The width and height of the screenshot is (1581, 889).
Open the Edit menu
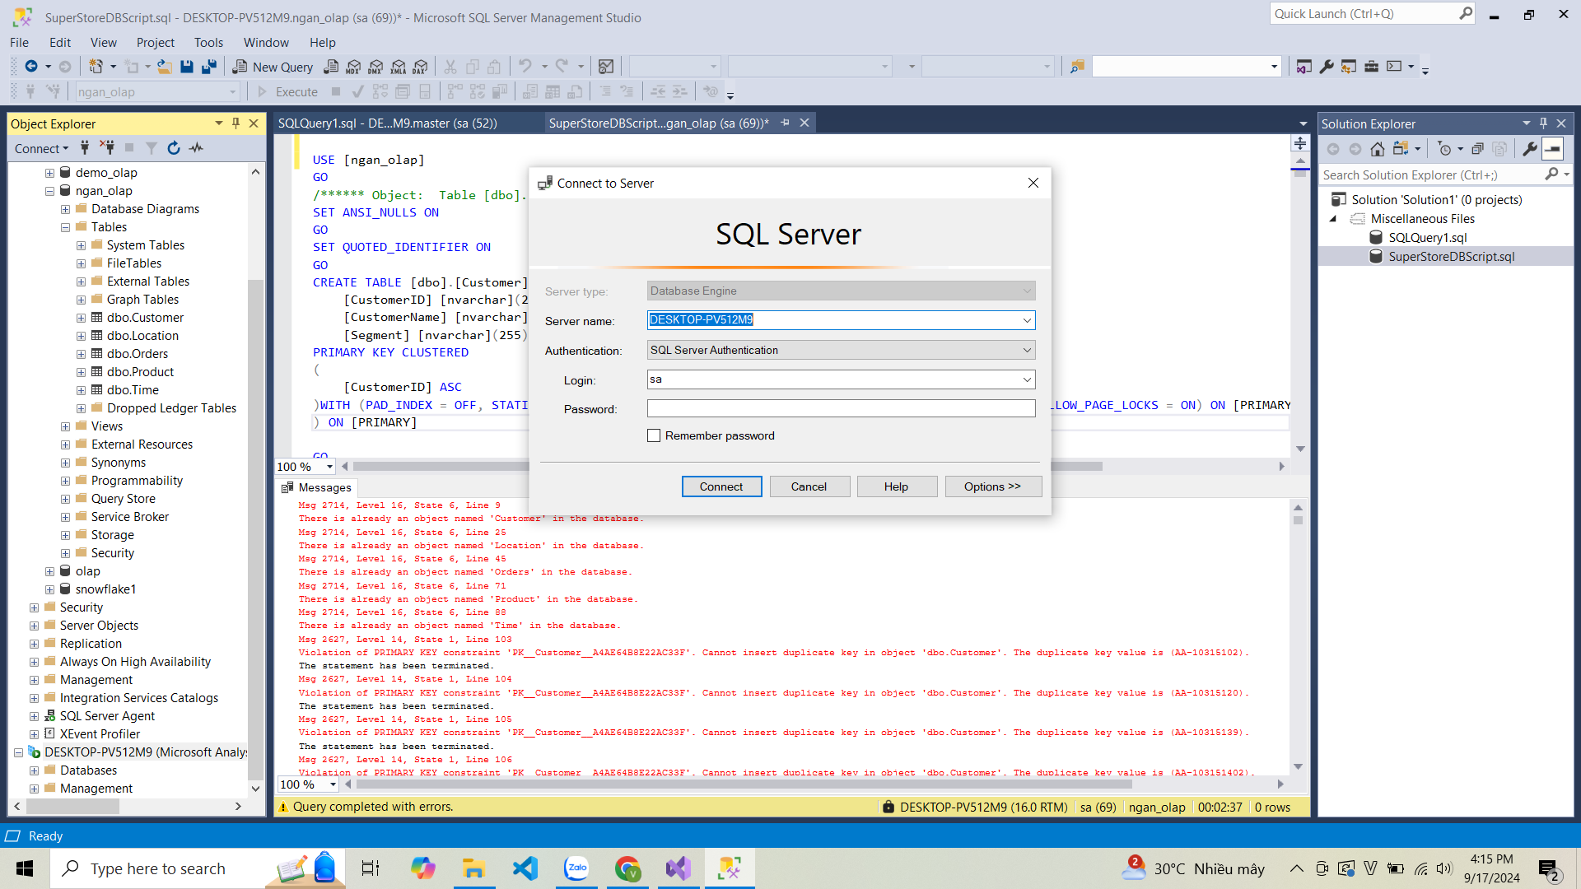pyautogui.click(x=60, y=43)
